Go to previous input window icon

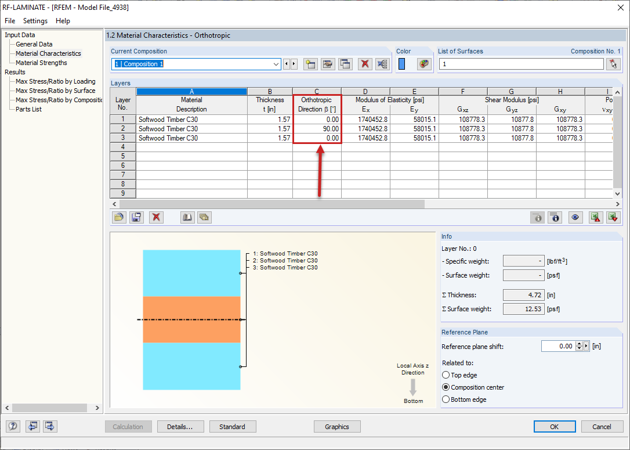(32, 426)
